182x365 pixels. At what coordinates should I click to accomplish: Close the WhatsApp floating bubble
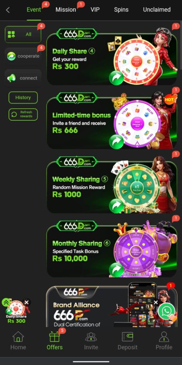(156, 302)
